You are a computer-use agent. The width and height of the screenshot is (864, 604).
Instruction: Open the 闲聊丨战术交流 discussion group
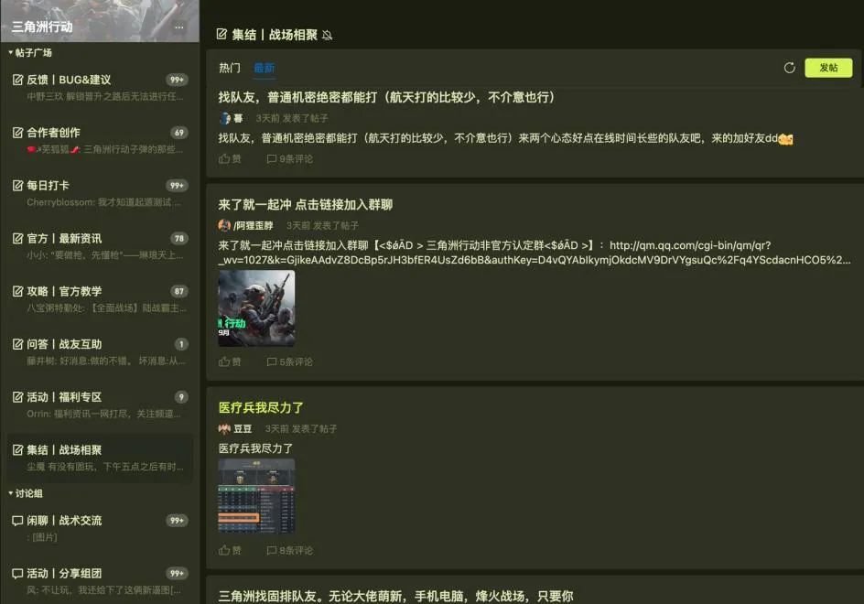(x=100, y=528)
